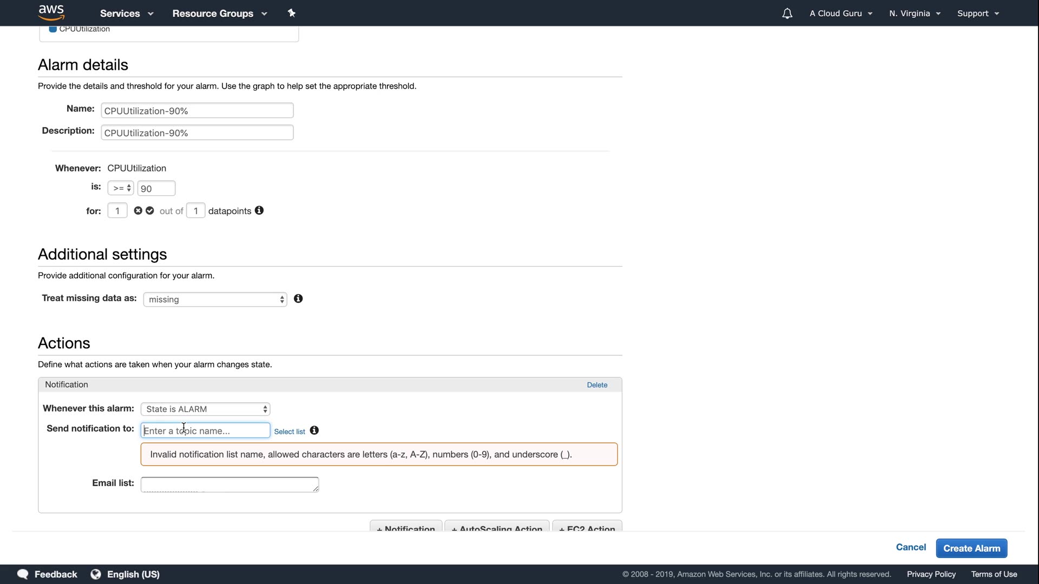Click the Email list text area
Image resolution: width=1039 pixels, height=584 pixels.
coord(229,484)
